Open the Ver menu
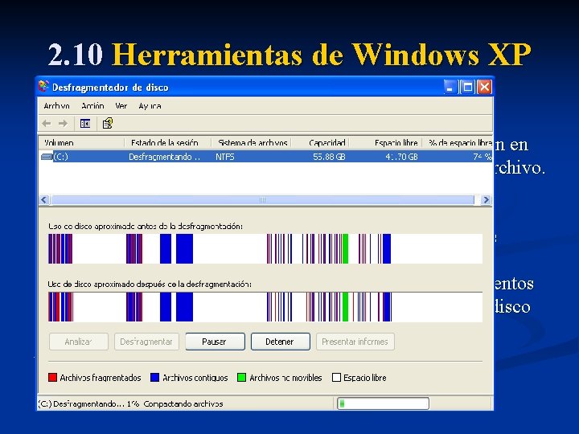The width and height of the screenshot is (579, 434). [121, 106]
